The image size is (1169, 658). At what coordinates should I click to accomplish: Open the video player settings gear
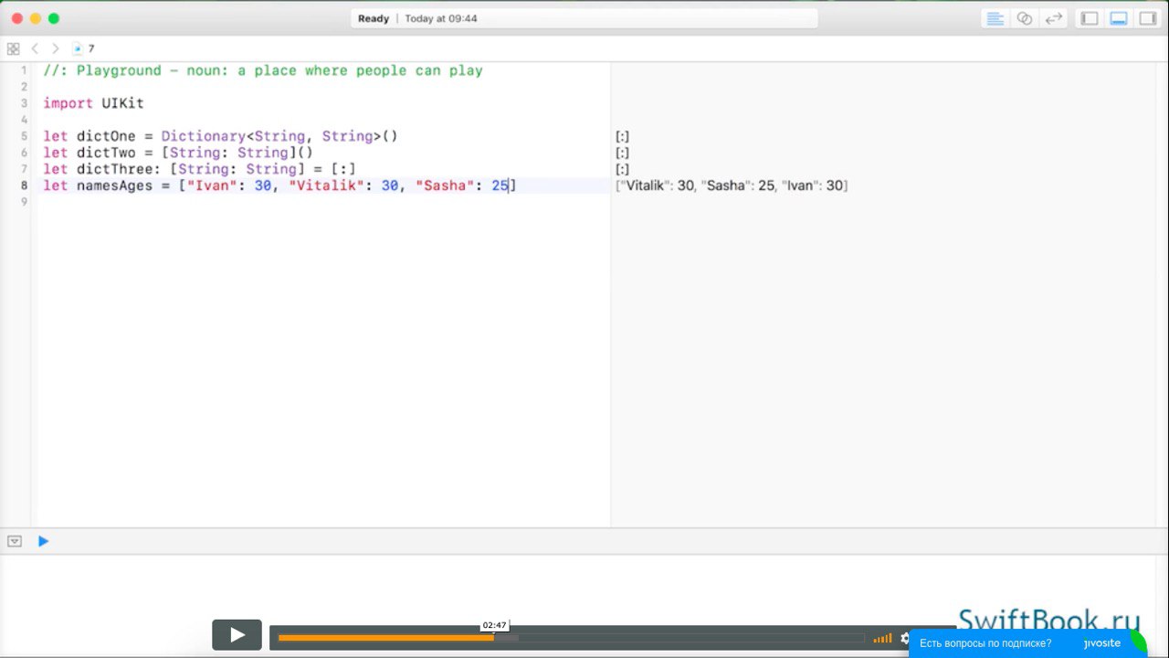point(904,638)
